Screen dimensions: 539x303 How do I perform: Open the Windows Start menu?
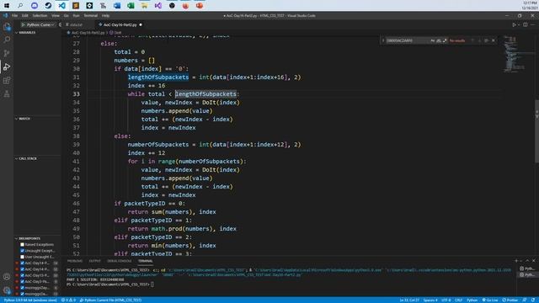tap(7, 6)
